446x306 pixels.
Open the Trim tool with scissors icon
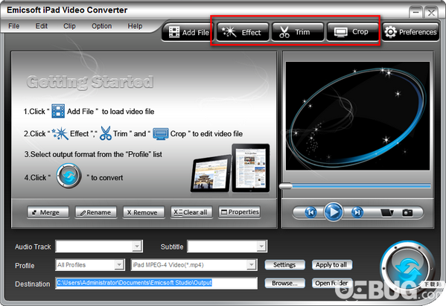coord(298,32)
